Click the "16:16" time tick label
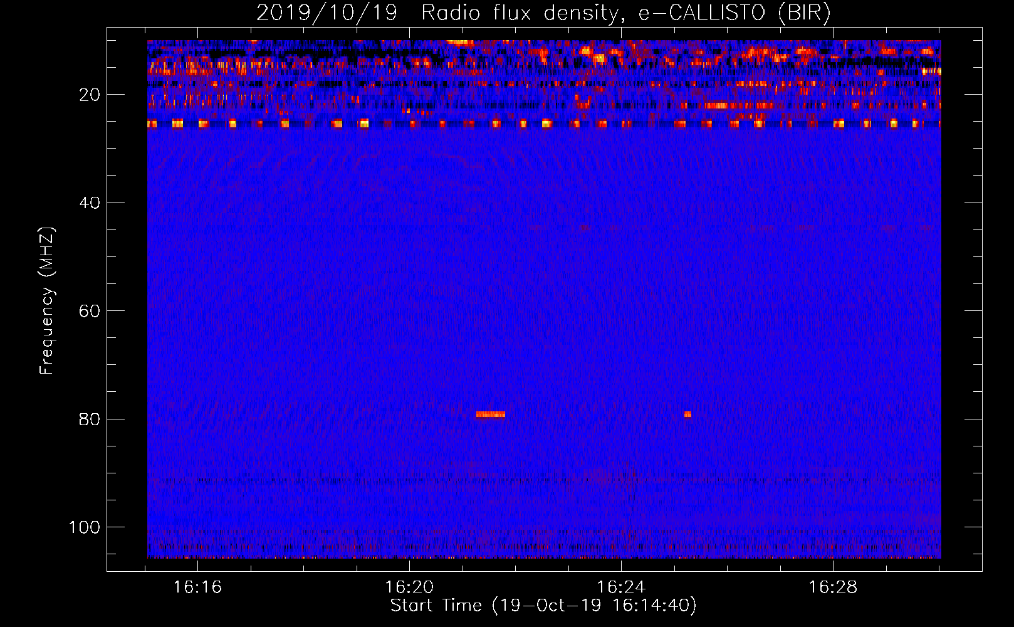Screen dimensions: 1014x627 pos(197,587)
